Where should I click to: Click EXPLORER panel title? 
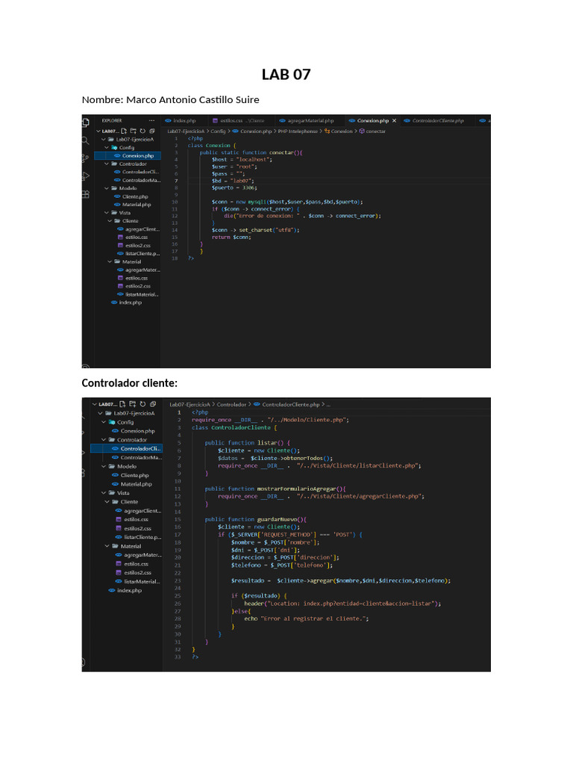112,120
